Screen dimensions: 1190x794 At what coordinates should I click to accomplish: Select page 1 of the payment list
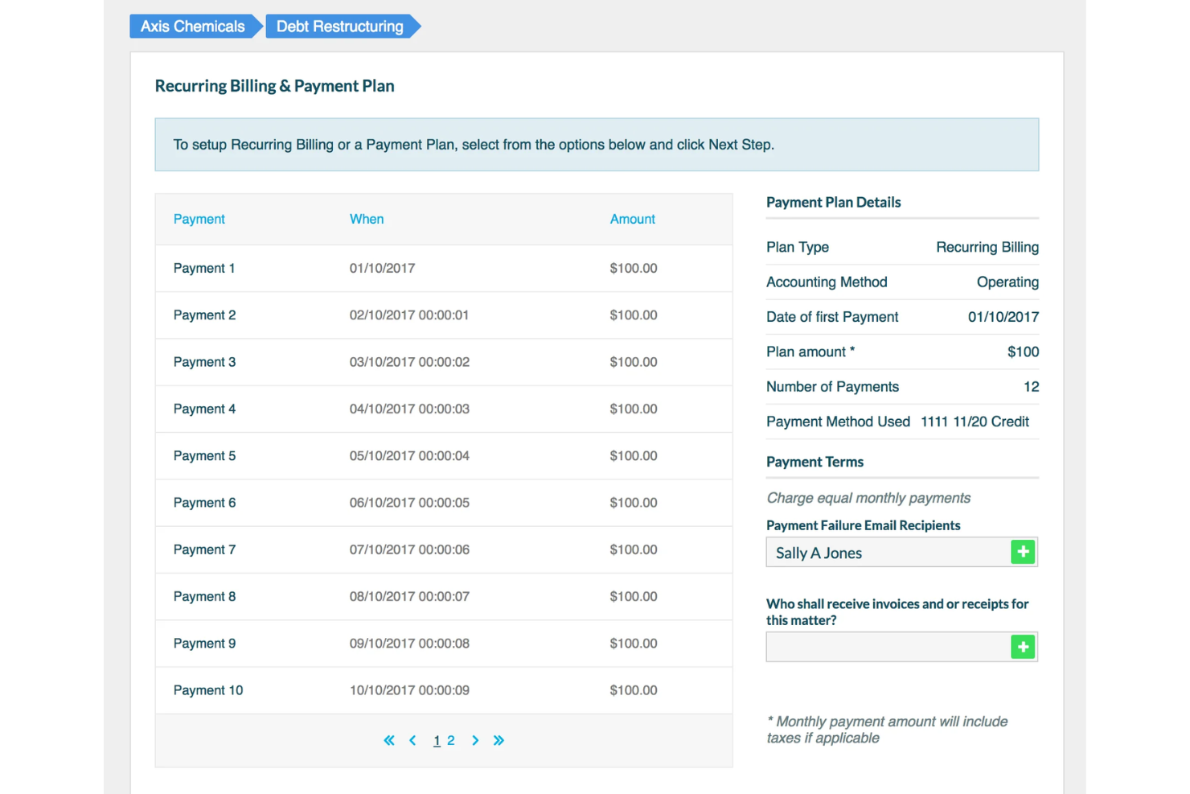click(437, 740)
